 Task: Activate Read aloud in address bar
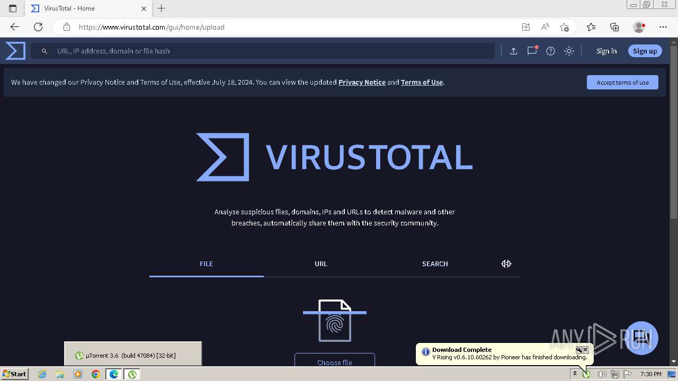pos(545,27)
